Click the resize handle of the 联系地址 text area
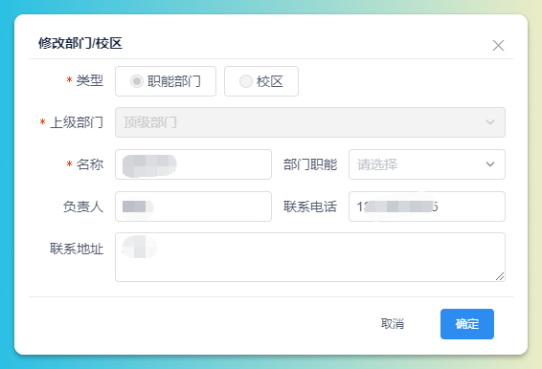The image size is (542, 369). click(500, 276)
